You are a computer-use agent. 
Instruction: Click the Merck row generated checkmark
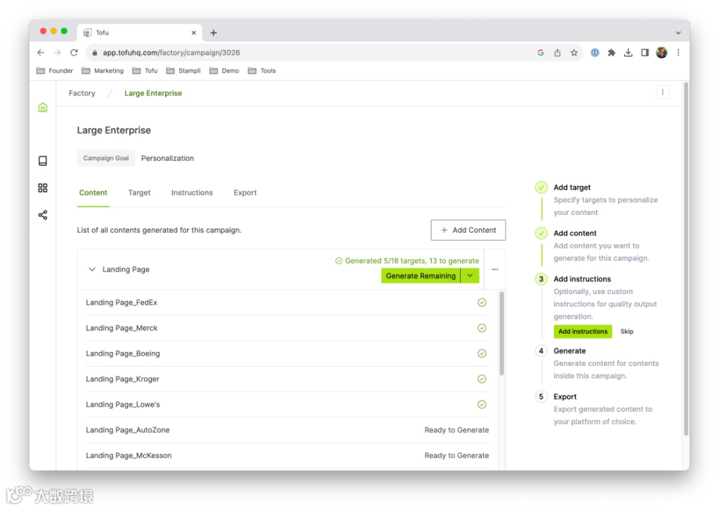click(481, 328)
